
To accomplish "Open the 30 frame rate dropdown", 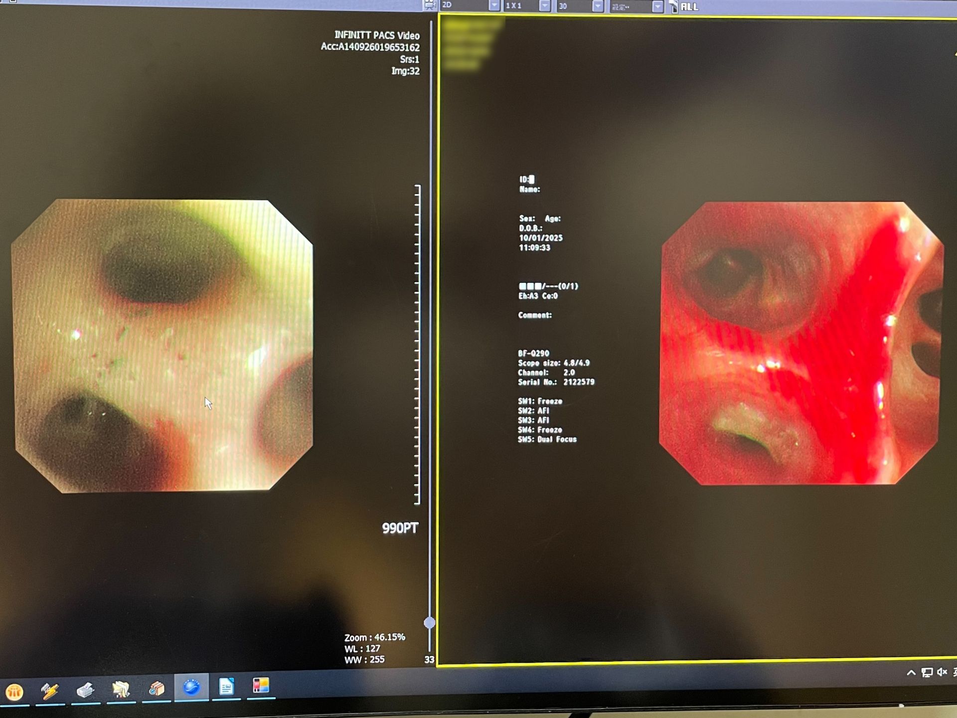I will pyautogui.click(x=598, y=6).
